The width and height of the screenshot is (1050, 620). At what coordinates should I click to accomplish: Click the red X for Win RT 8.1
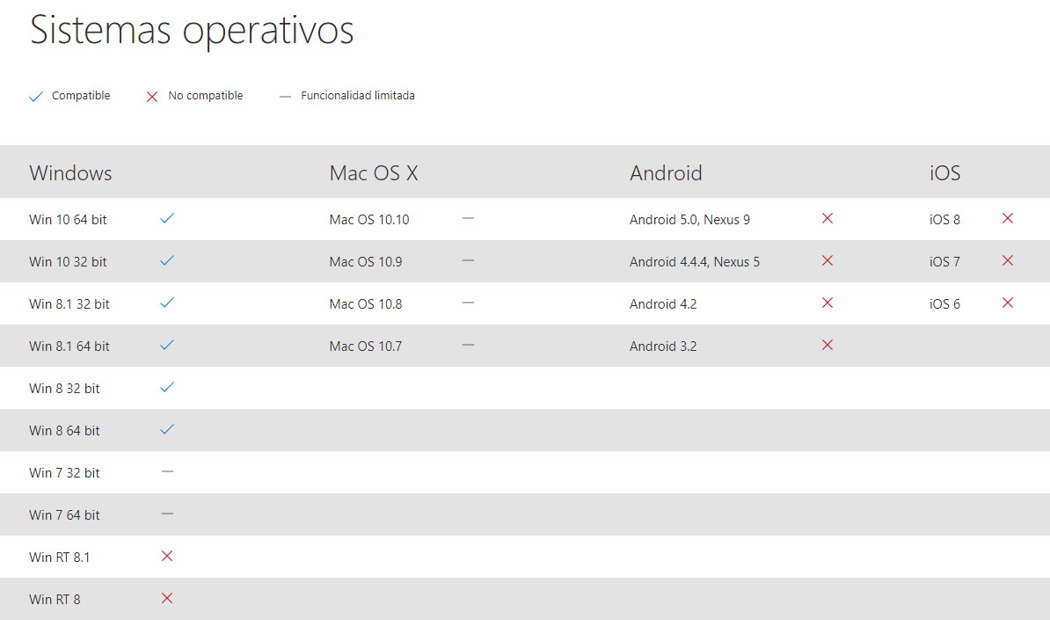167,556
